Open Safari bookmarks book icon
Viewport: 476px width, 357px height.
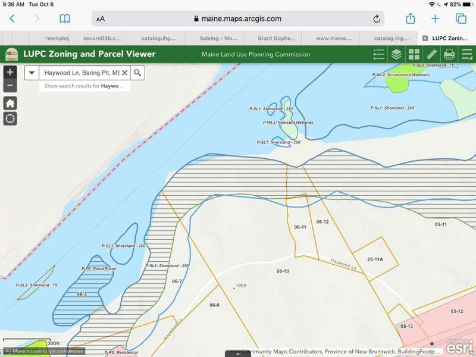pyautogui.click(x=64, y=18)
